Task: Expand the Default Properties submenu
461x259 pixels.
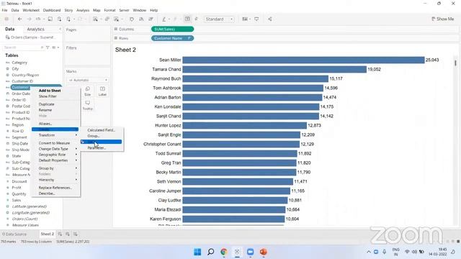Action: pos(55,160)
